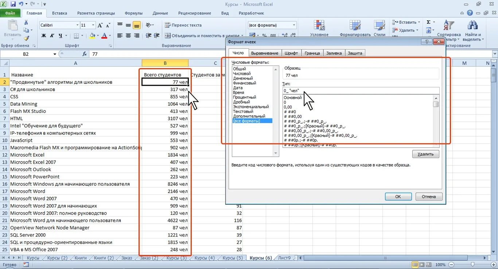Activate the Format Painter brush
The image size is (498, 269).
26,38
